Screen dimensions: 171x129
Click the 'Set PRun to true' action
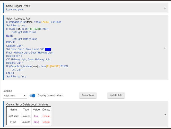tap(16, 26)
